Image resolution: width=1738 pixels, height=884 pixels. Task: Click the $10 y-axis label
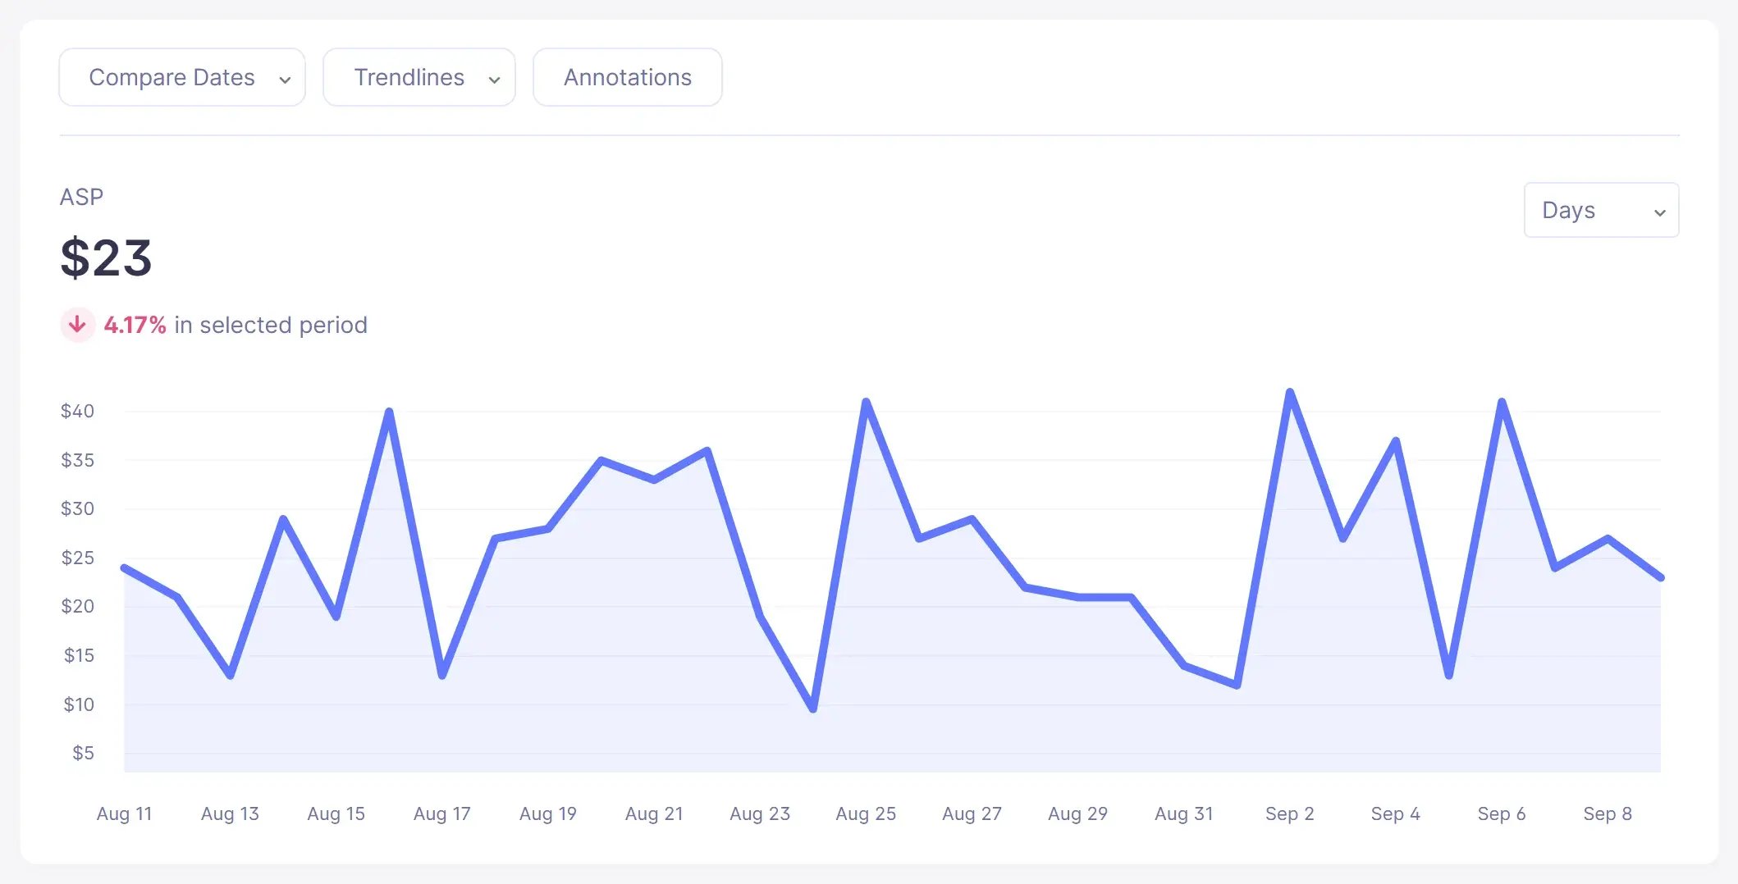(79, 704)
